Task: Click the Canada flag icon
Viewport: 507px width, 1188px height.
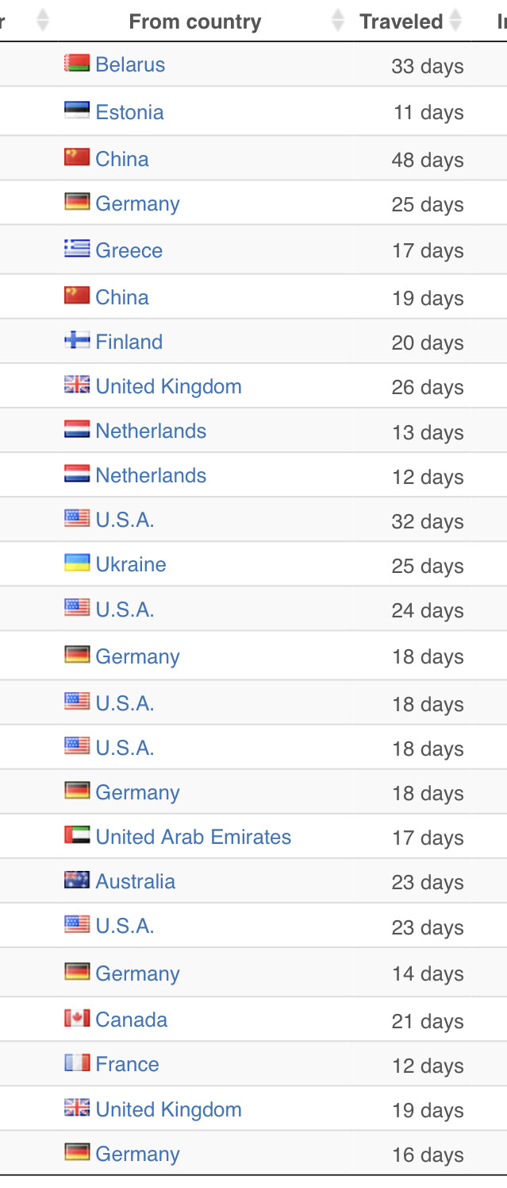Action: point(77,1019)
